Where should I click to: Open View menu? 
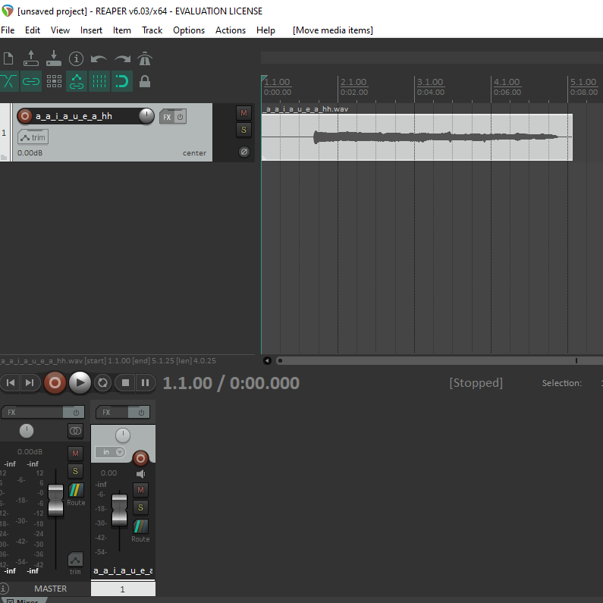click(x=61, y=30)
